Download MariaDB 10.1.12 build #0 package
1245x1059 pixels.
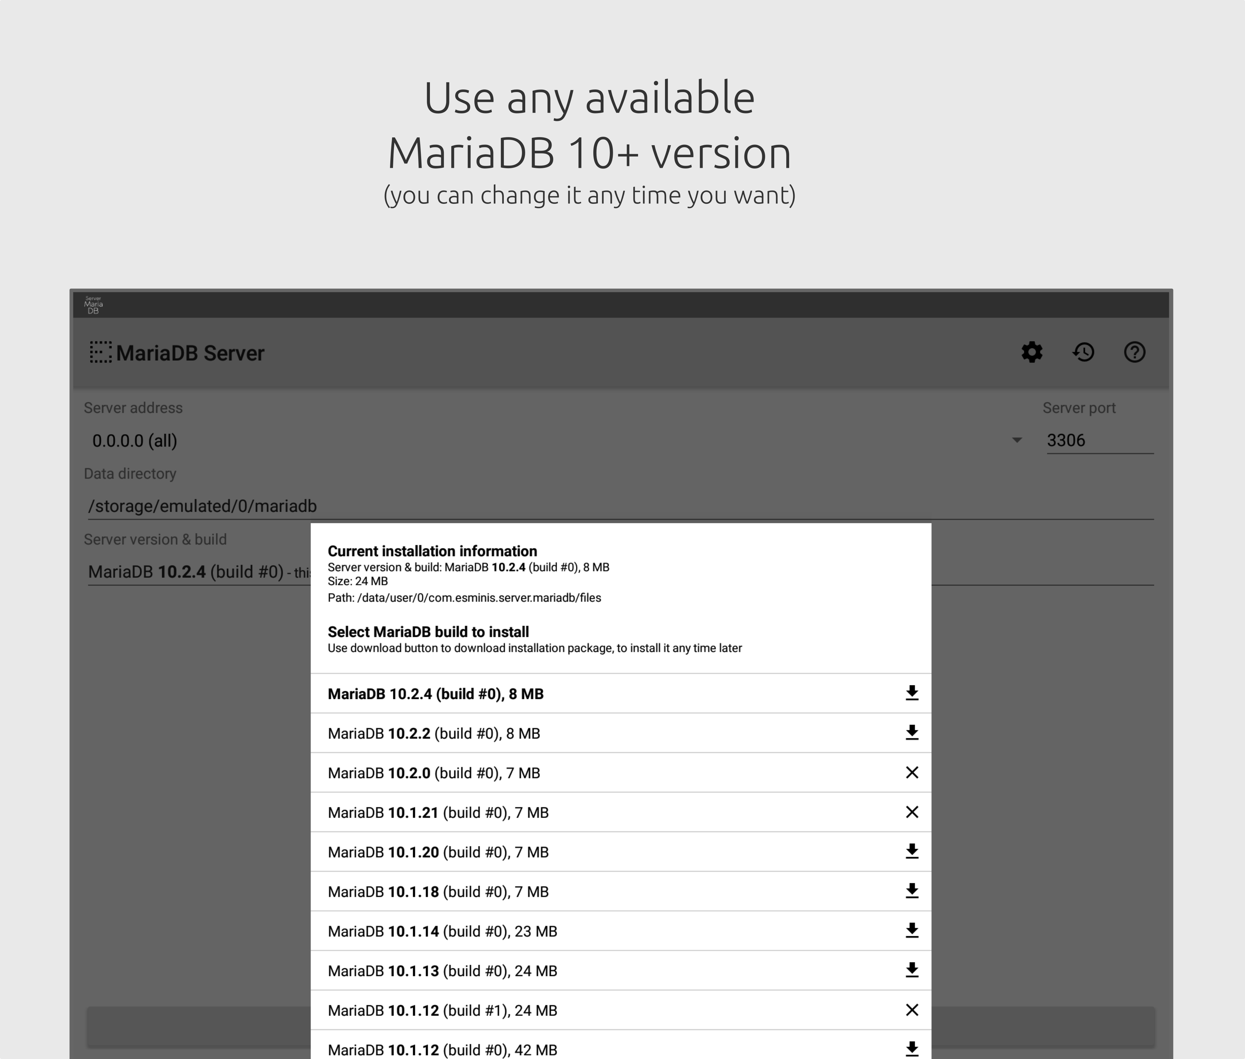click(x=912, y=1049)
